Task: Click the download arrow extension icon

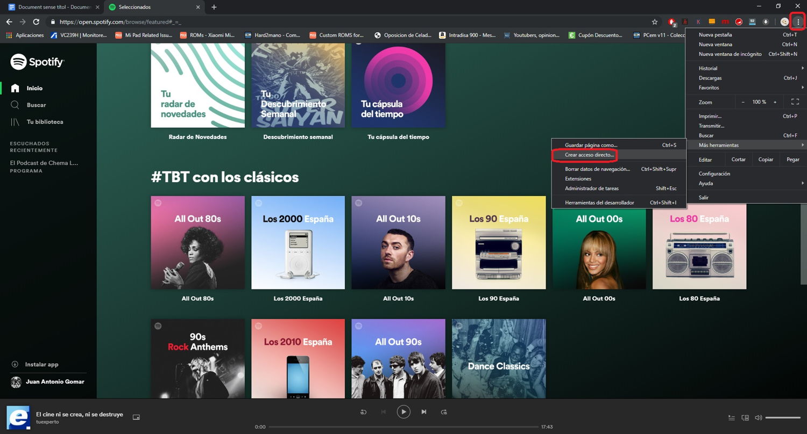Action: tap(766, 22)
